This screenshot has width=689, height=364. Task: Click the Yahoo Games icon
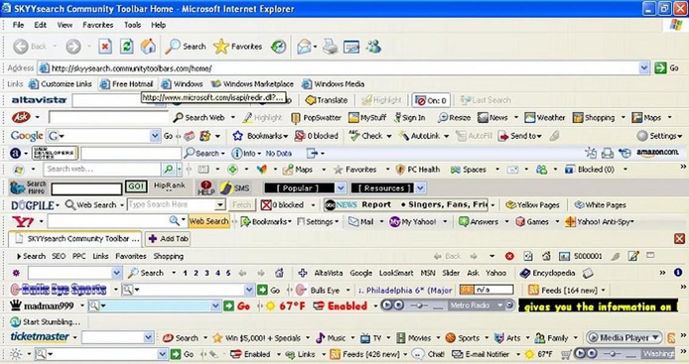click(533, 221)
